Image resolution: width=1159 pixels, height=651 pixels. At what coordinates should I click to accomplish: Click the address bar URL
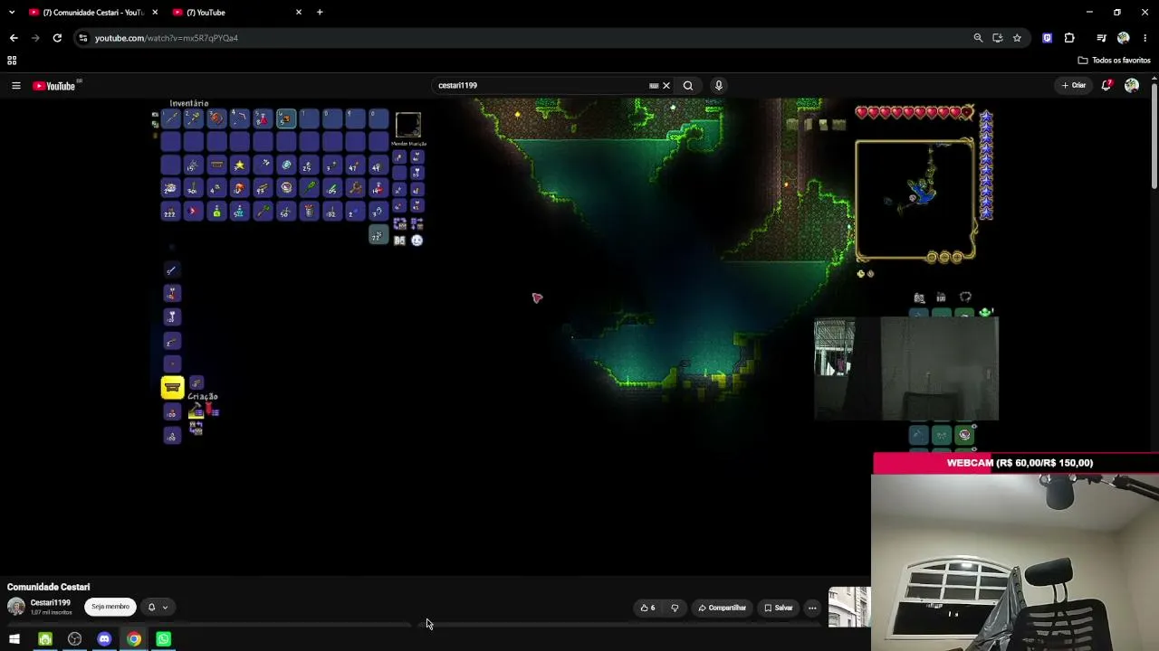click(x=167, y=38)
